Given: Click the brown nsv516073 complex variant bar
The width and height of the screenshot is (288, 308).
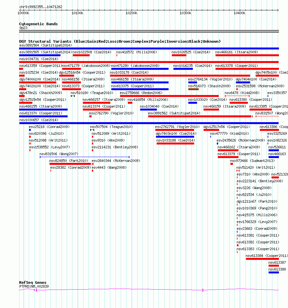Looking at the screenshot, I should coord(194,89).
